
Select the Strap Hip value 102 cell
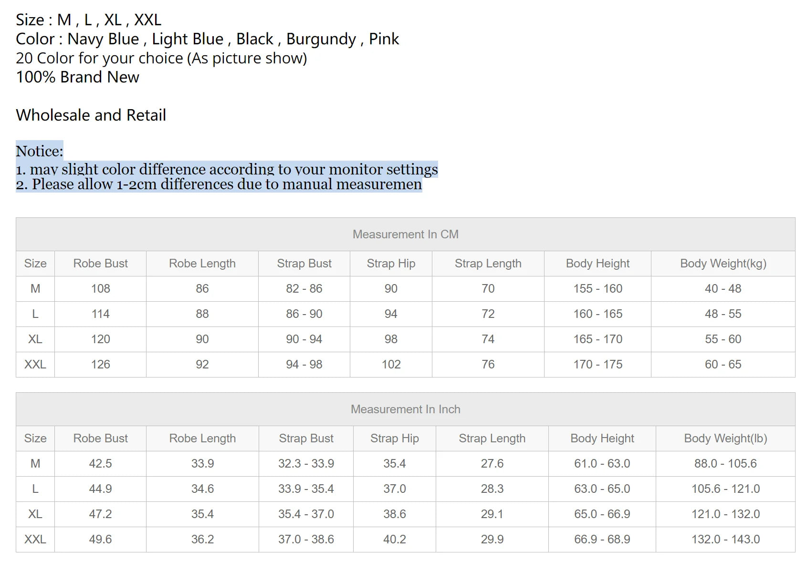[391, 365]
